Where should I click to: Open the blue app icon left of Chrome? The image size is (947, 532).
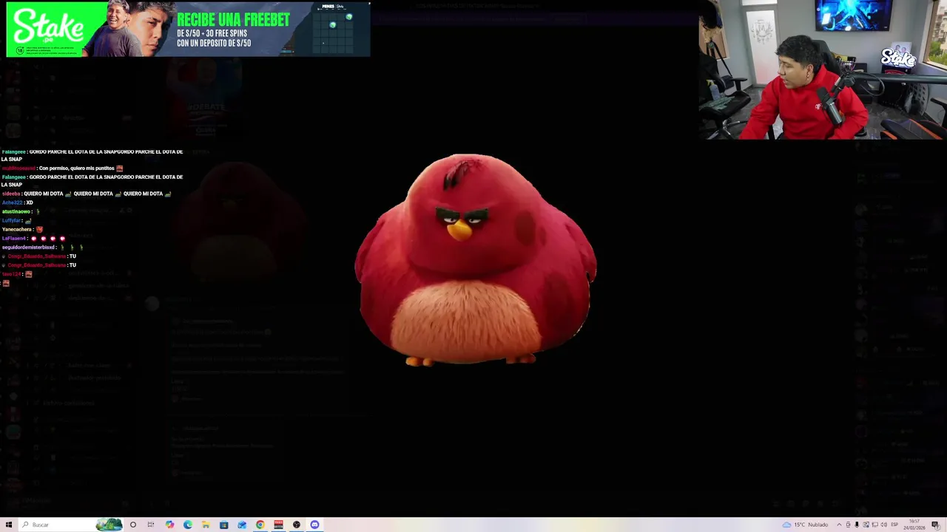(x=242, y=525)
